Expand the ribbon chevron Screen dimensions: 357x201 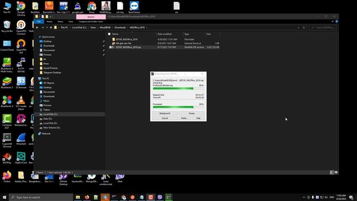coord(332,21)
